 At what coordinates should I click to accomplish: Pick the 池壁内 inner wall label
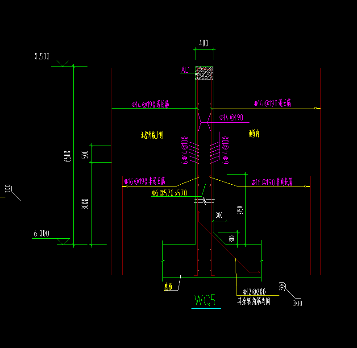click(254, 133)
